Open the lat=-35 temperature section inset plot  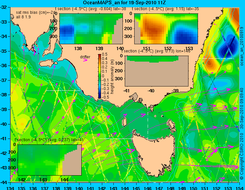pos(166,29)
